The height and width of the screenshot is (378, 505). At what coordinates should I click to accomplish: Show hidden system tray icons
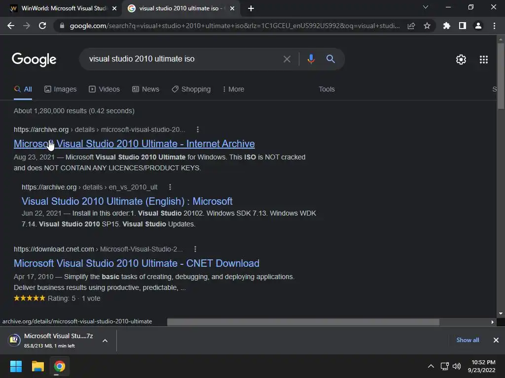[431, 366]
